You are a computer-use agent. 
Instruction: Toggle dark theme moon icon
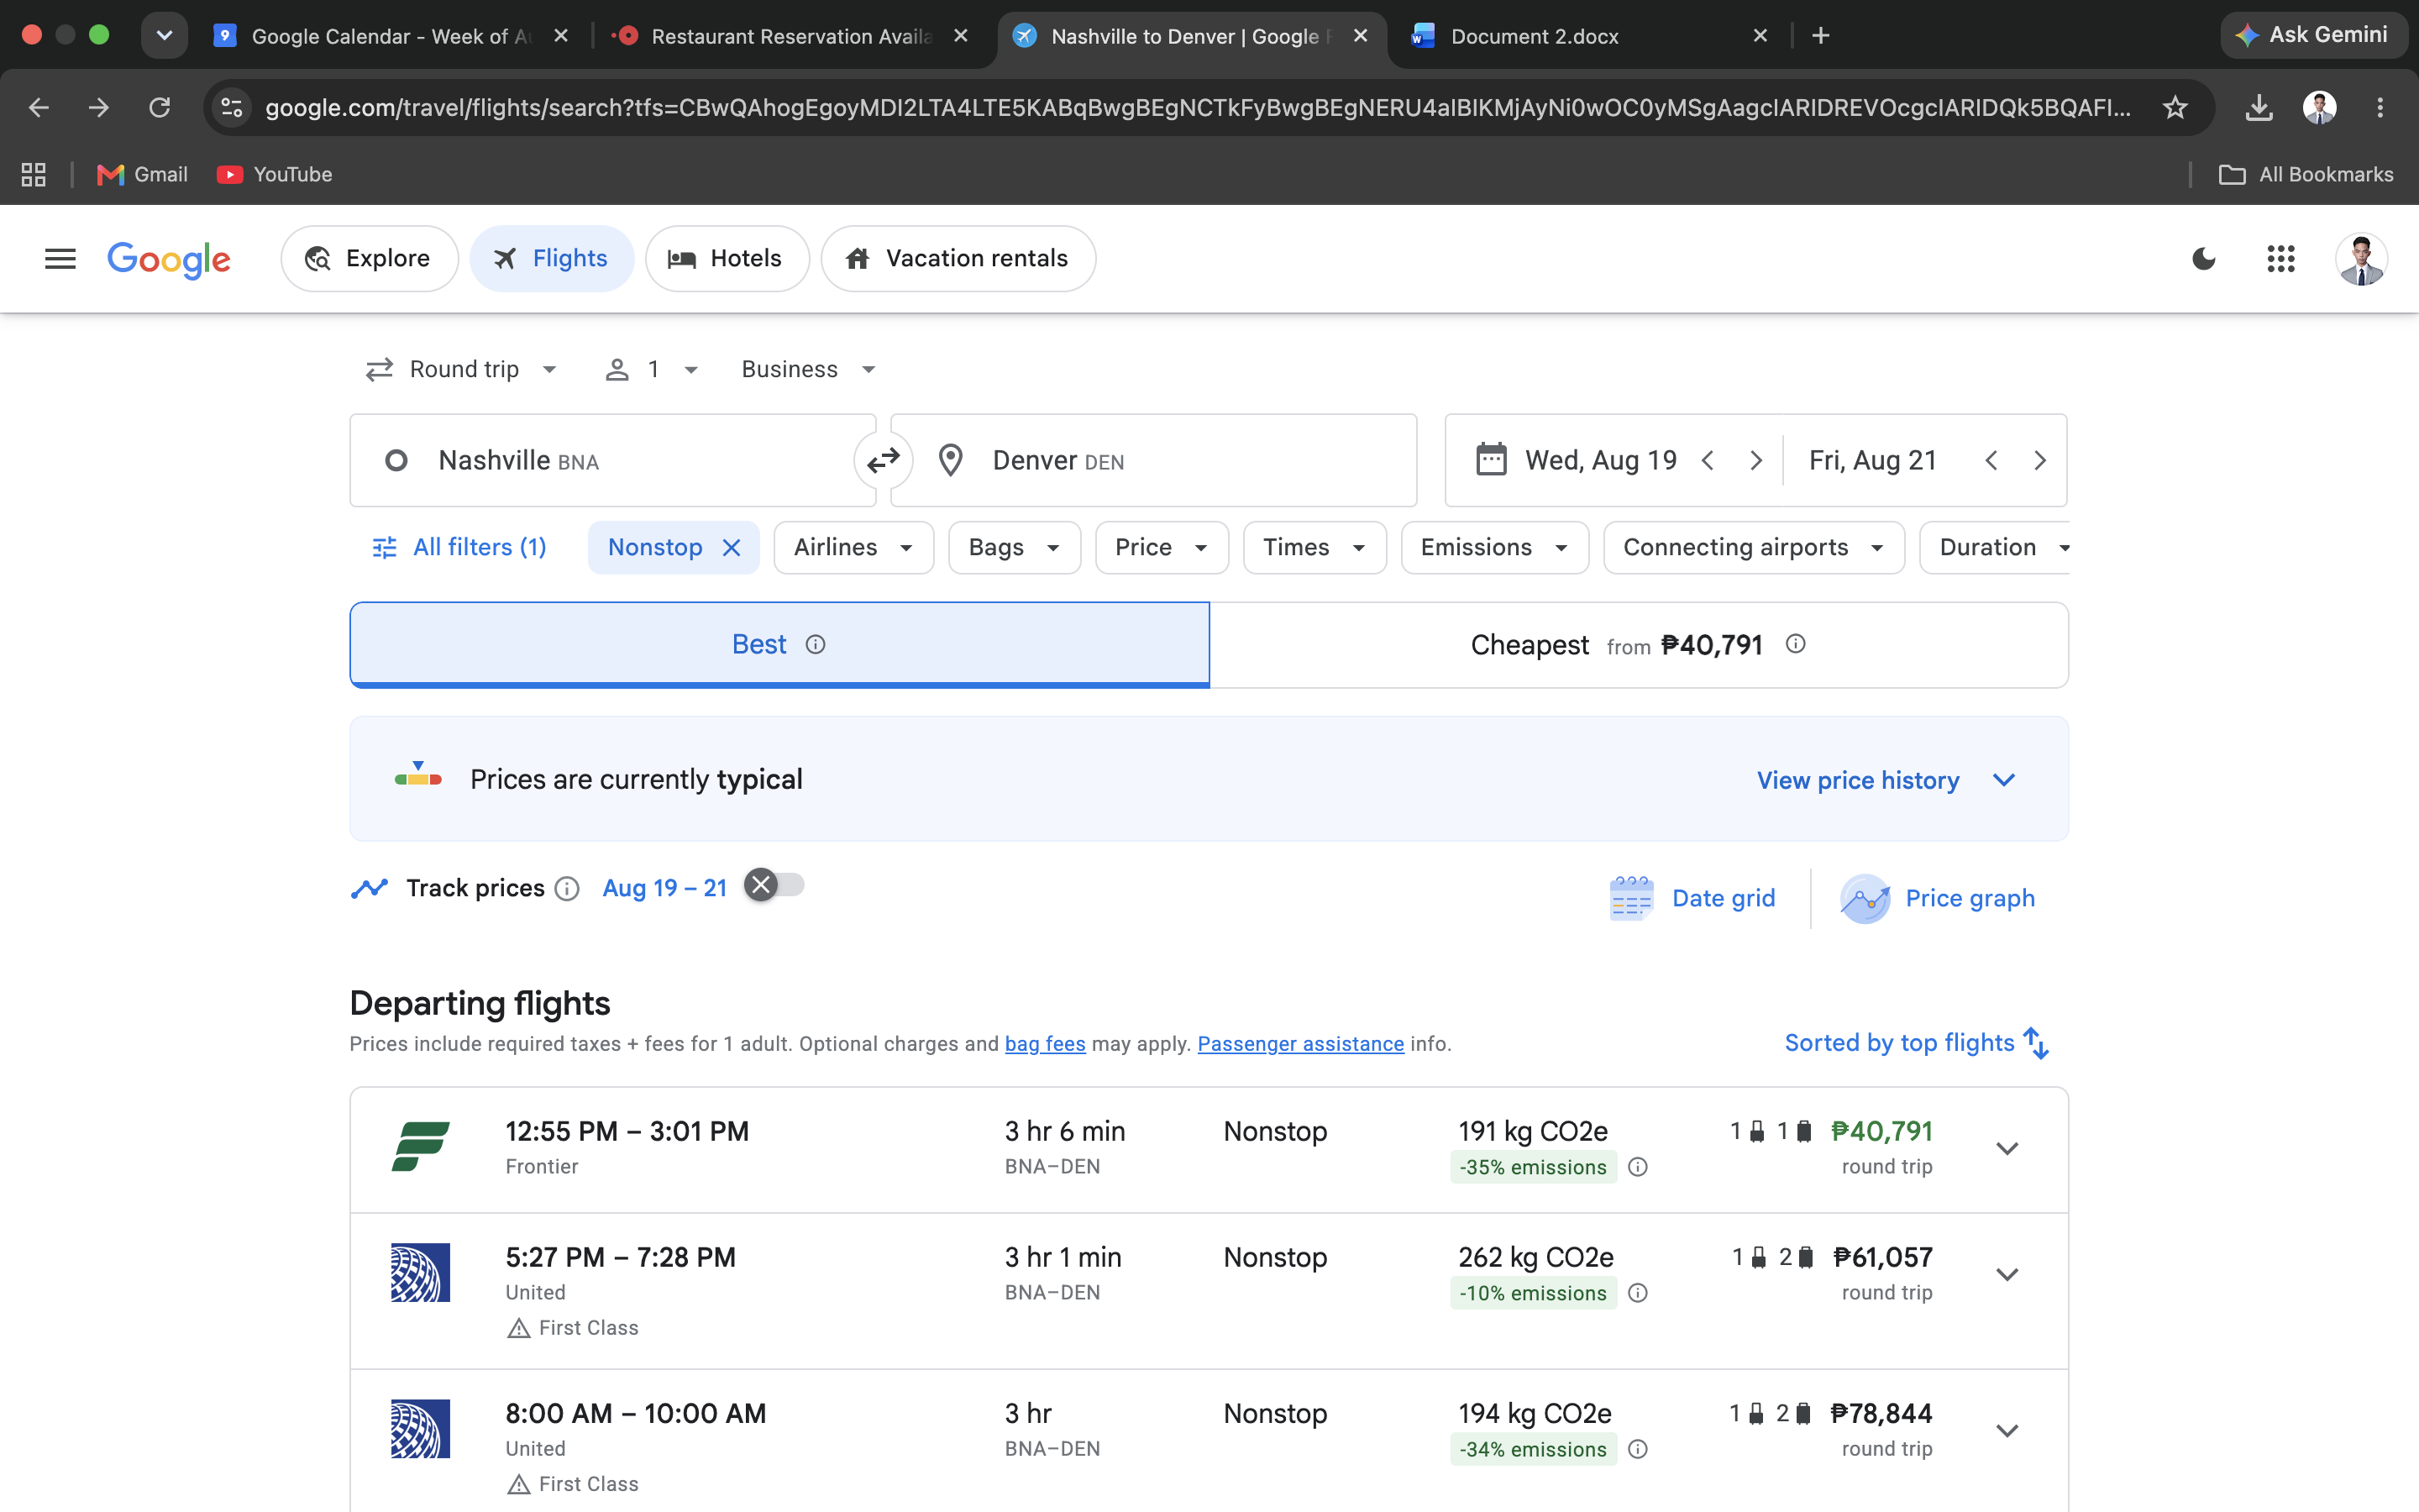(x=2203, y=259)
